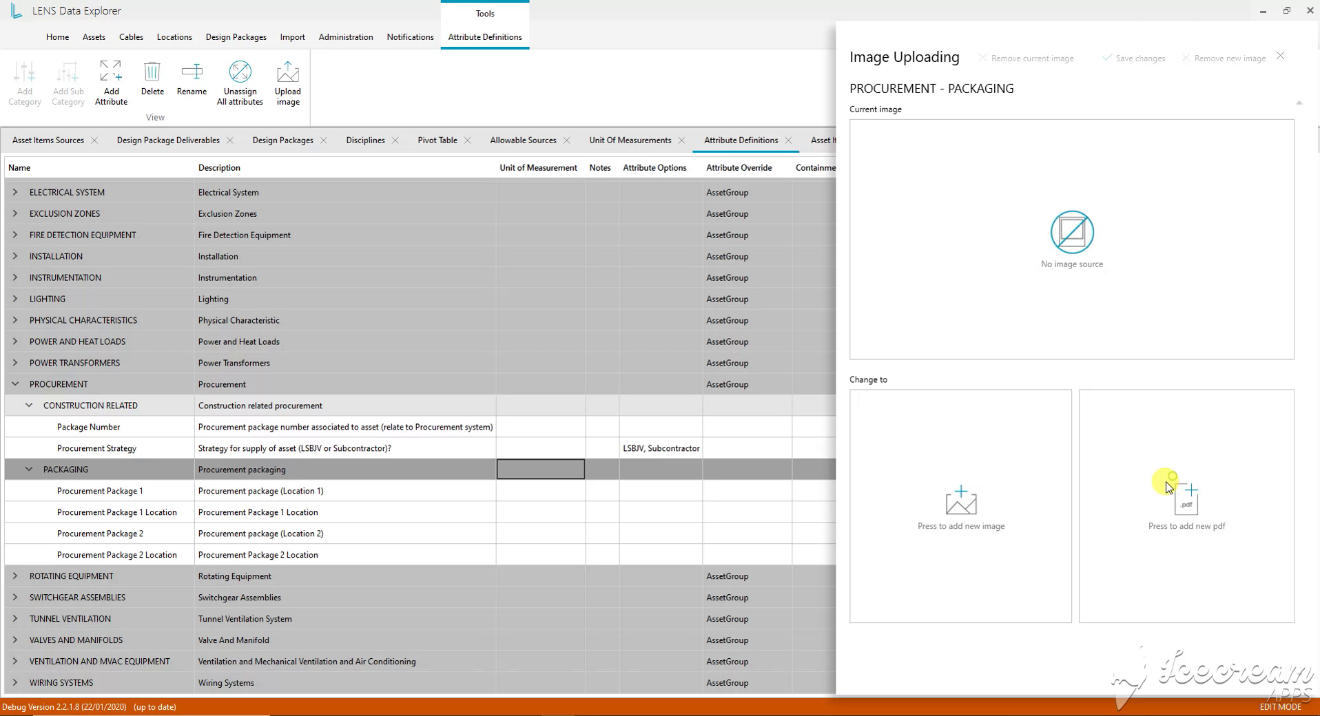Screen dimensions: 1320x716
Task: Expand the INSTRUMENTATION category
Action: point(15,277)
